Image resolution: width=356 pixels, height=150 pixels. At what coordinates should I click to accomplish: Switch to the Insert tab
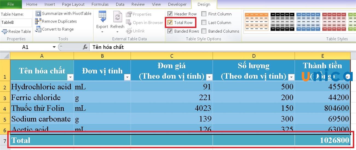[50, 4]
